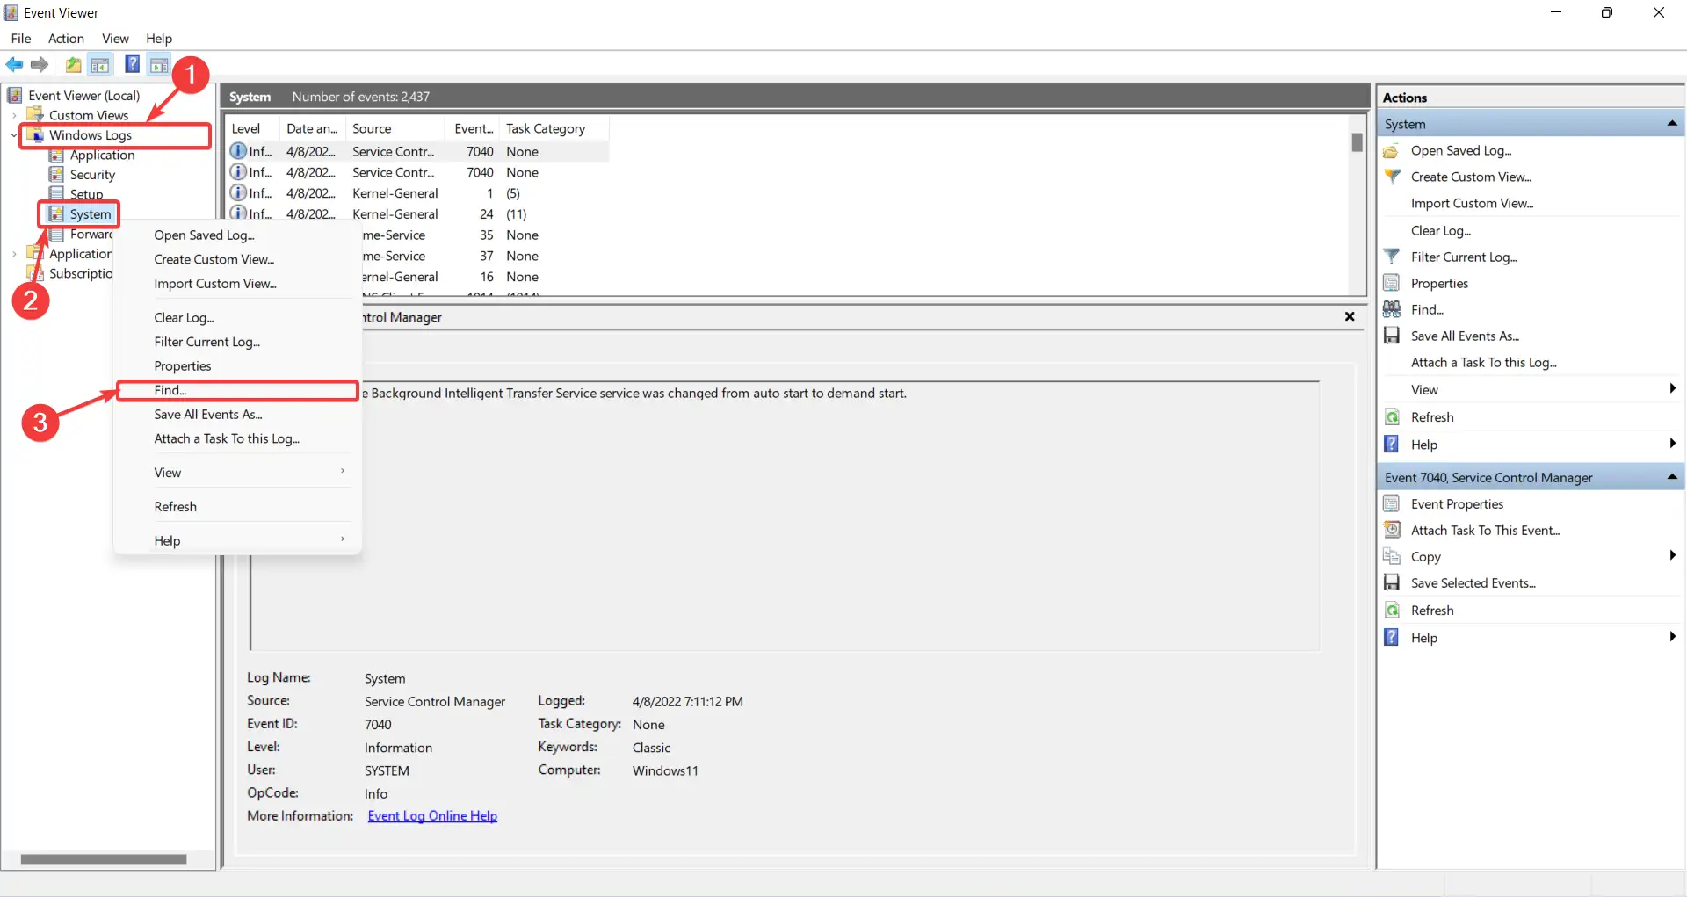1687x897 pixels.
Task: Select Find... in the context menu
Action: click(170, 390)
